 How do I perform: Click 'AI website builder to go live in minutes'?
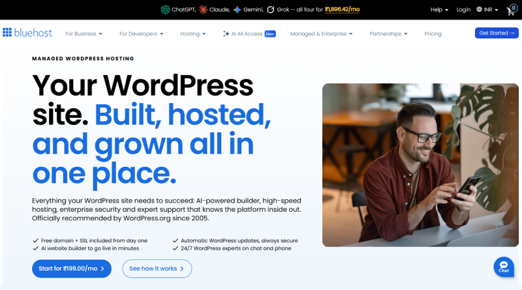click(x=90, y=248)
